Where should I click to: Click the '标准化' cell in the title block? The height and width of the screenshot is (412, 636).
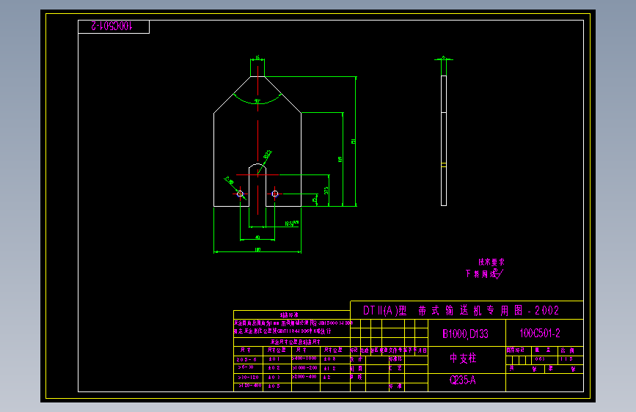395,359
